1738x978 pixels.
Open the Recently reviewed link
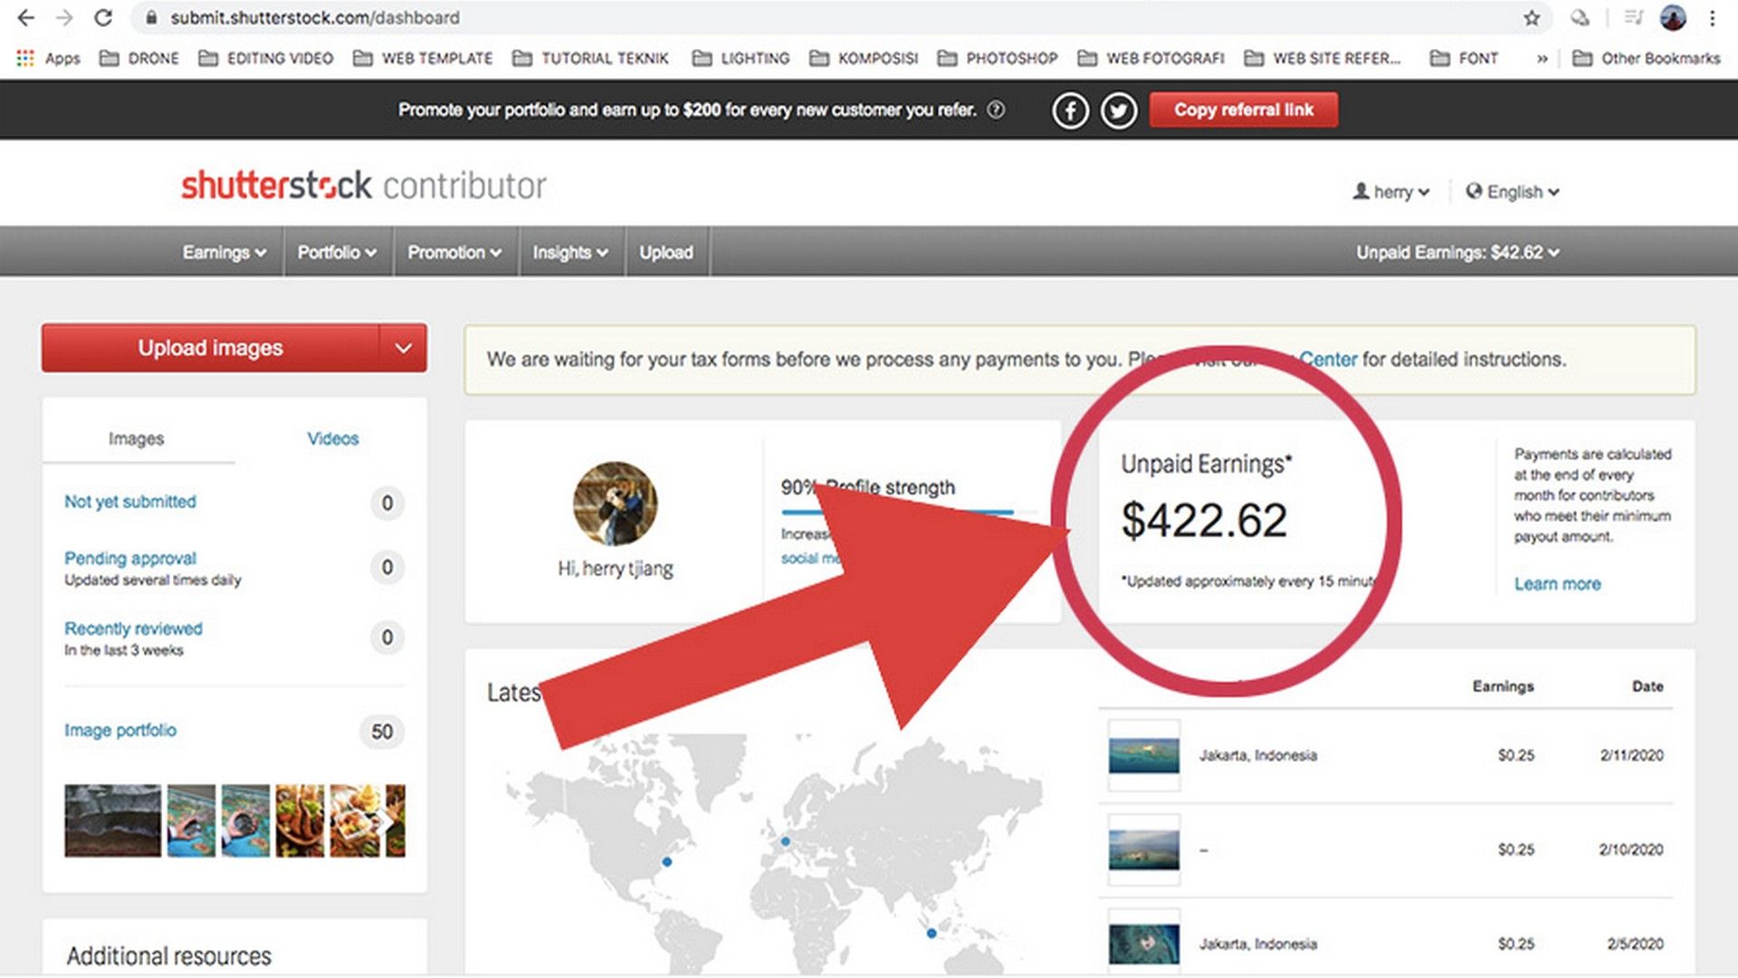133,628
